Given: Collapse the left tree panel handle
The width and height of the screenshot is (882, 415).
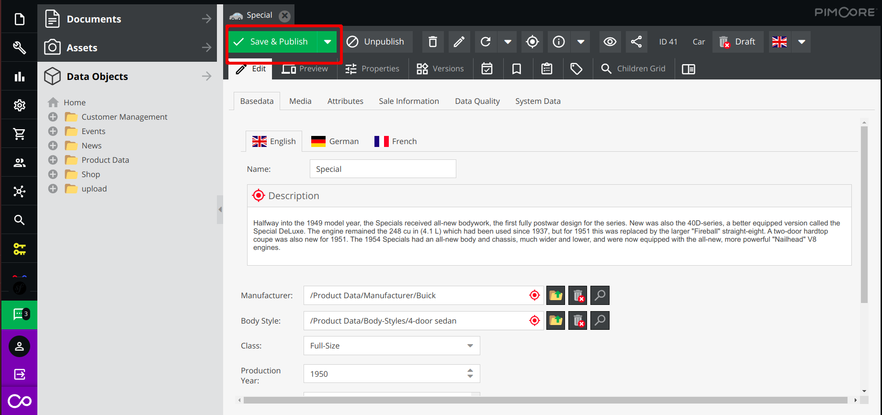Looking at the screenshot, I should pos(220,209).
